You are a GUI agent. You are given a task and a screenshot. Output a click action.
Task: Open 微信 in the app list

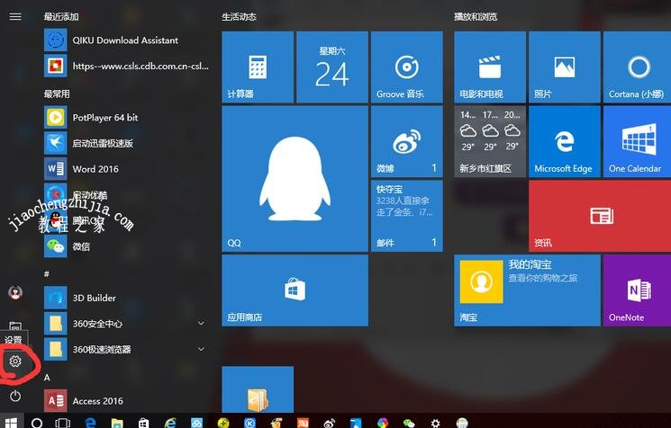(126, 246)
